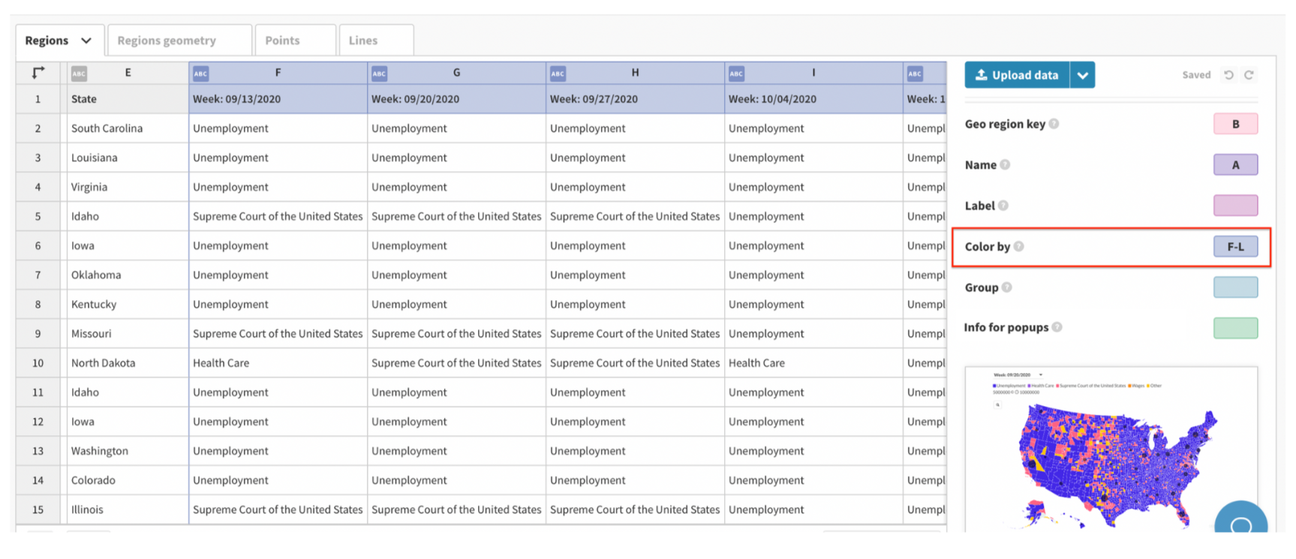Click Health Care in North Dakota's column I
The image size is (1296, 559).
point(814,363)
